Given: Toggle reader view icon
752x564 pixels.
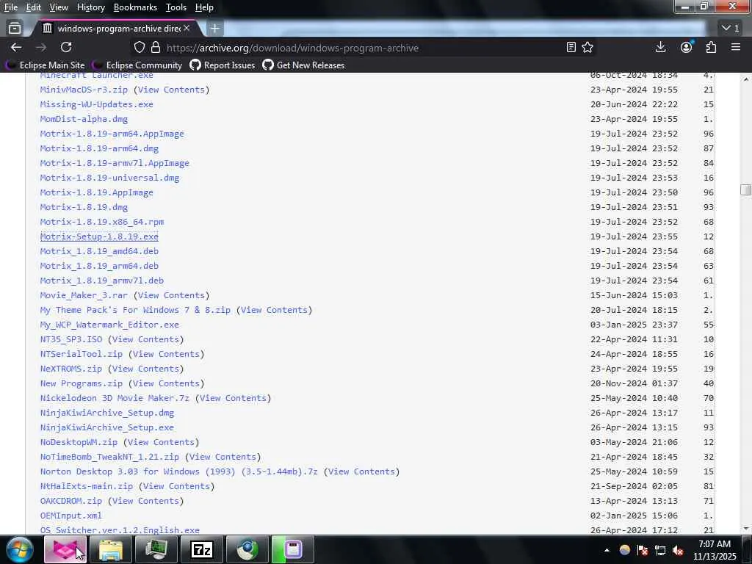Looking at the screenshot, I should [571, 47].
